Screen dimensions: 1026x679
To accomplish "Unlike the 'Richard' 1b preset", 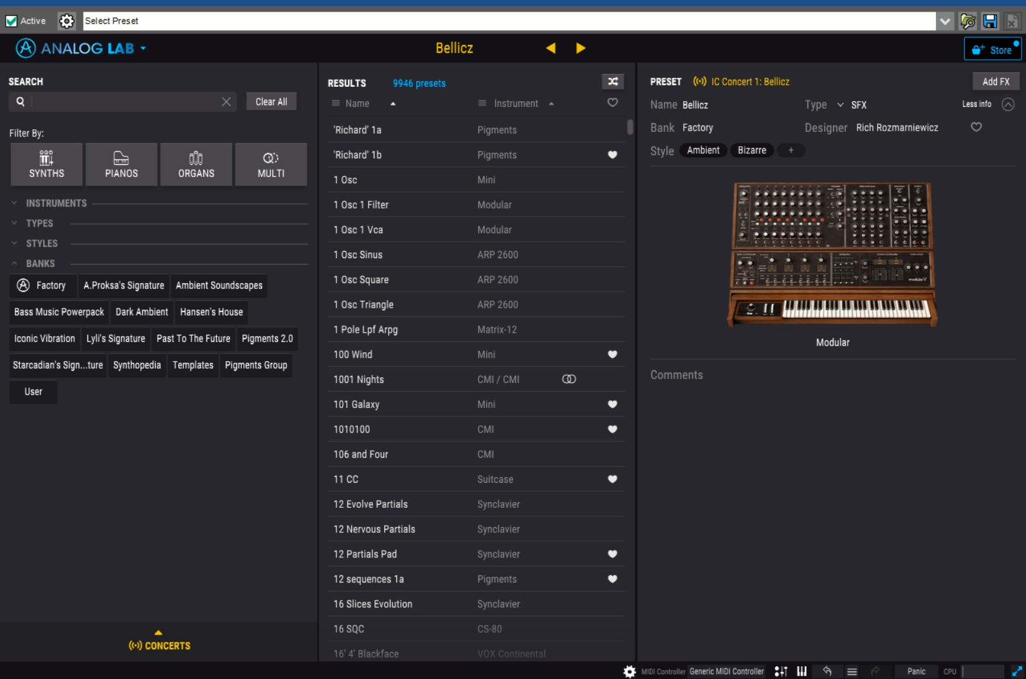I will (x=613, y=154).
